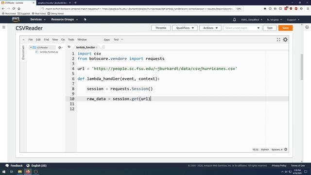Go to browser home page icon

[19, 9]
